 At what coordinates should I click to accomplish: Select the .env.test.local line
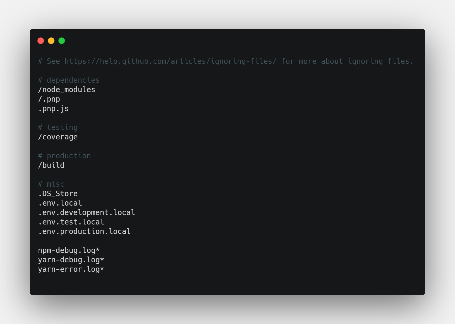coord(71,222)
